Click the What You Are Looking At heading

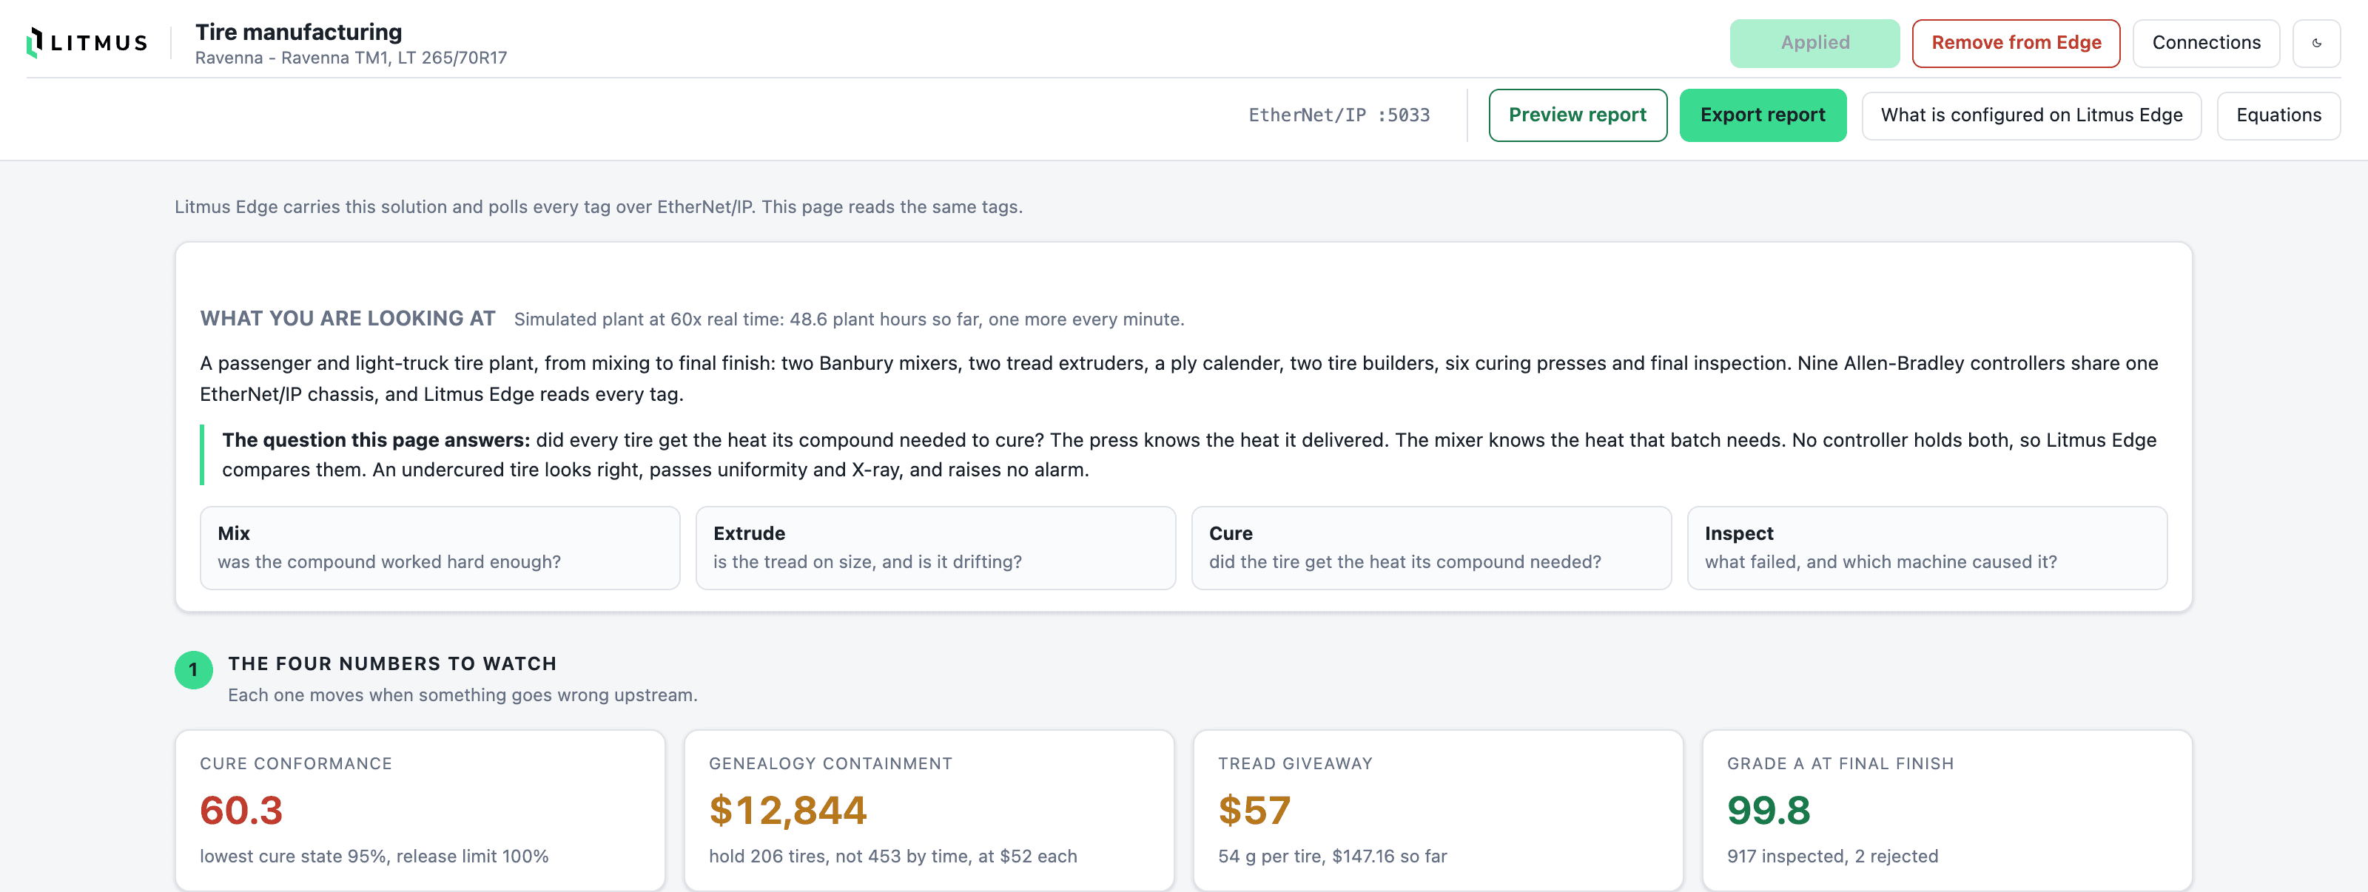click(348, 319)
